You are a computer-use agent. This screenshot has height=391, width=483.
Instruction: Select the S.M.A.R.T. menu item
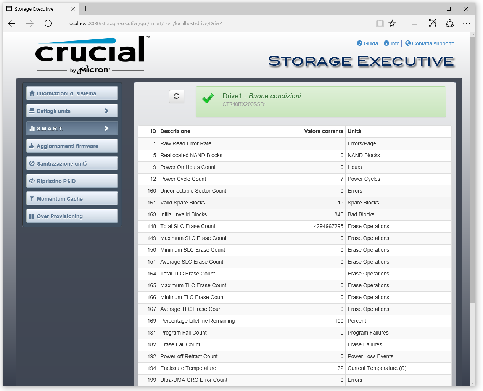[x=72, y=128]
